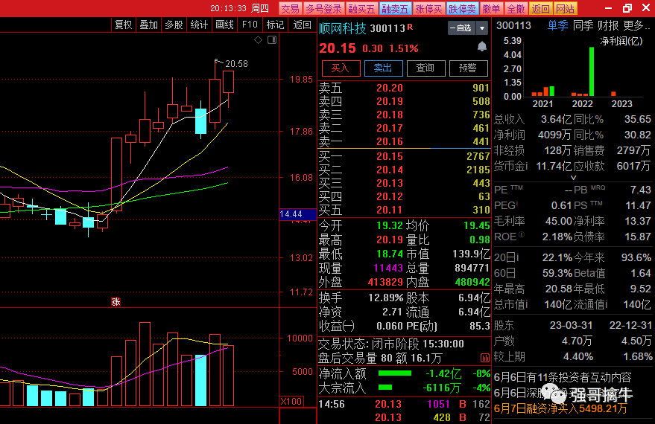The width and height of the screenshot is (655, 424).
Task: Click the 自选 watchlist button
Action: [x=461, y=28]
